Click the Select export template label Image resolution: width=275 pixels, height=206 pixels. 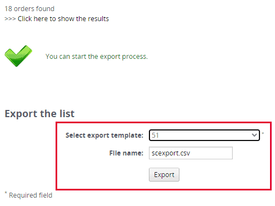[104, 135]
